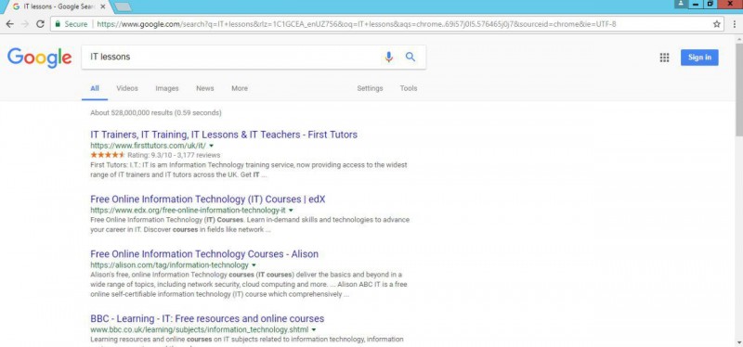Click the Chrome profile icon in title bar

[681, 4]
